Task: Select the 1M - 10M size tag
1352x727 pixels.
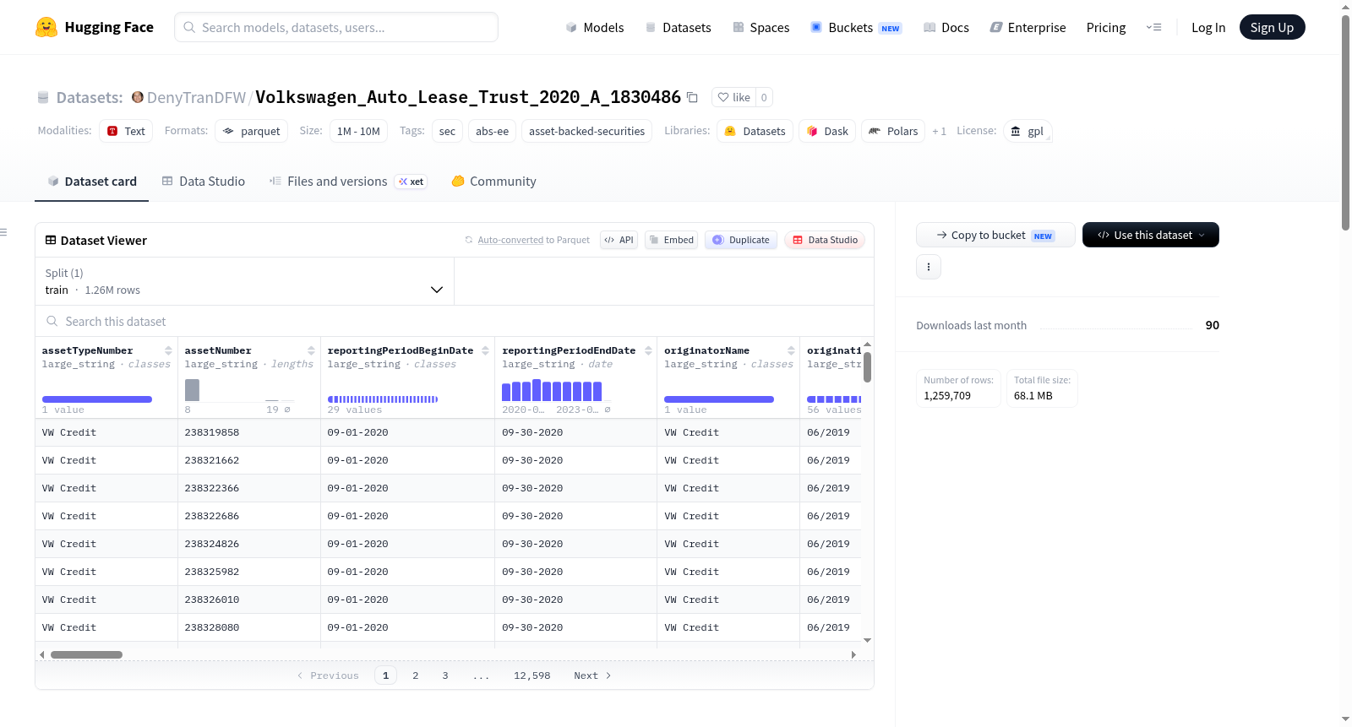Action: pos(358,131)
